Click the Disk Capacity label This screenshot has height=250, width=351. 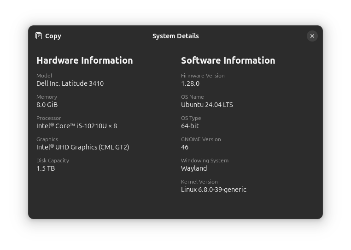point(53,161)
